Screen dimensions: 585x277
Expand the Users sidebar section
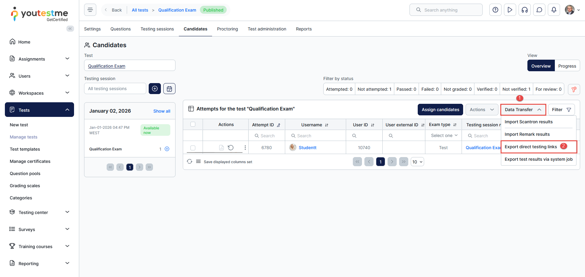pos(39,76)
